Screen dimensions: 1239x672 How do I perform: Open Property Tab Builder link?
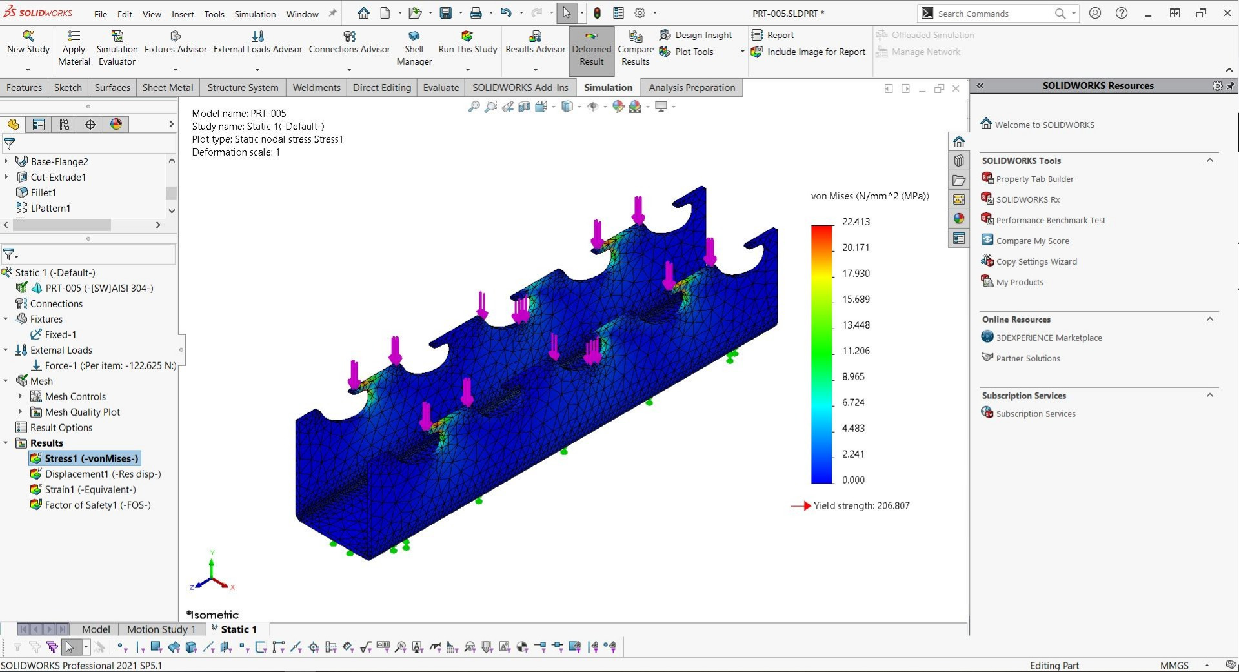[x=1034, y=179]
